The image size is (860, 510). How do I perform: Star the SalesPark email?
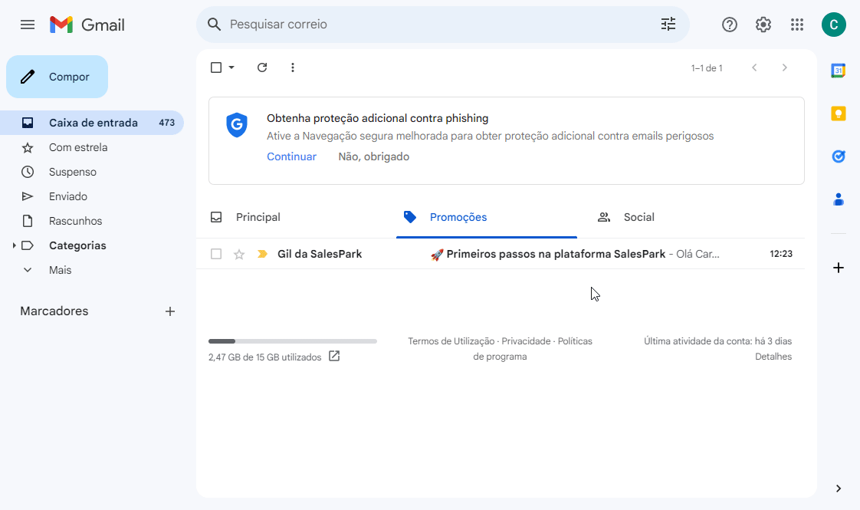239,254
